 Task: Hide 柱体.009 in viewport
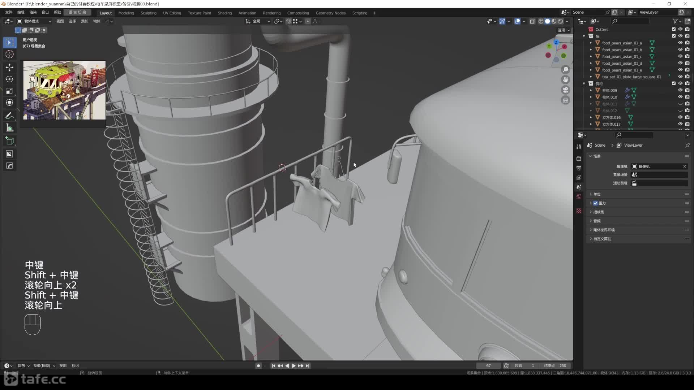point(680,90)
